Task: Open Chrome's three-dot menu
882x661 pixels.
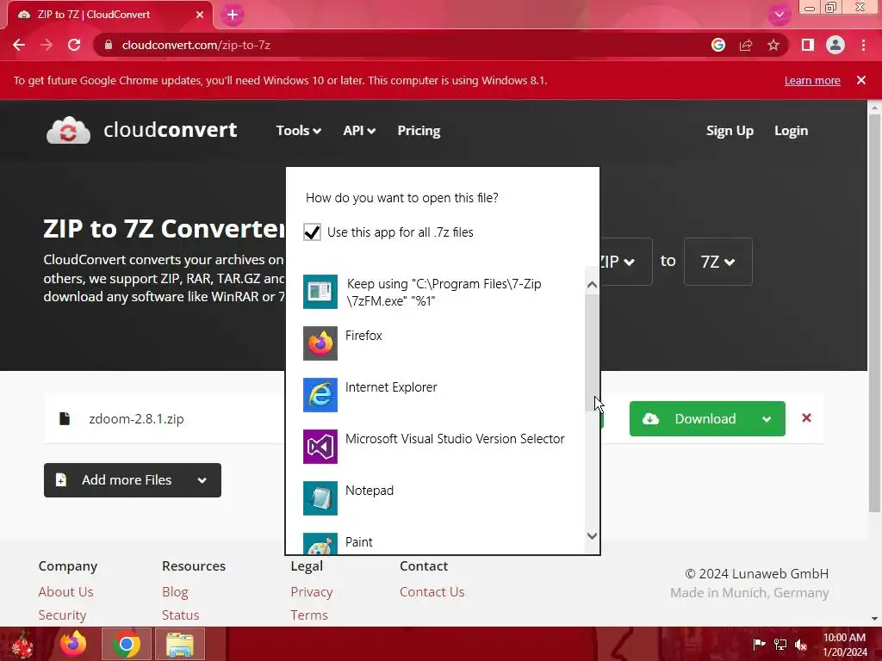Action: click(863, 45)
